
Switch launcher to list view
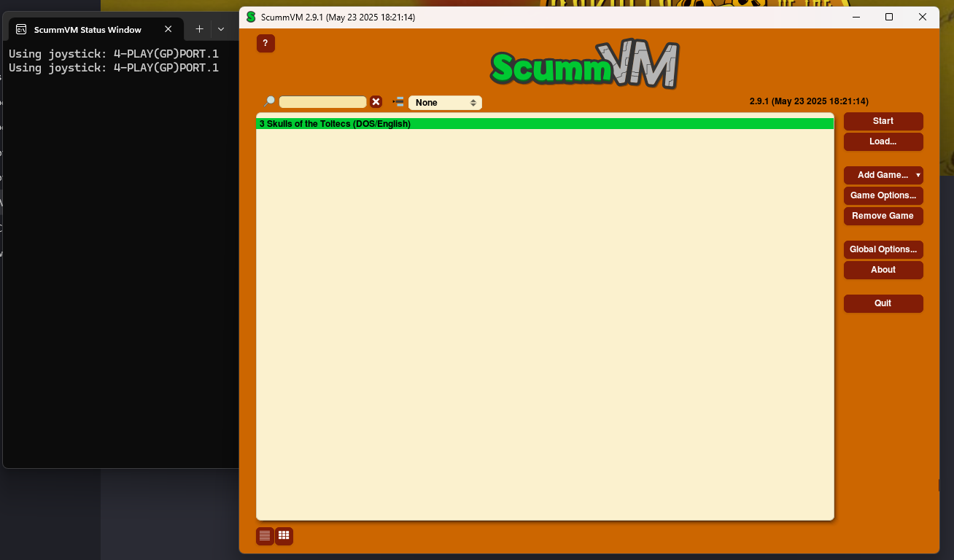pos(265,536)
